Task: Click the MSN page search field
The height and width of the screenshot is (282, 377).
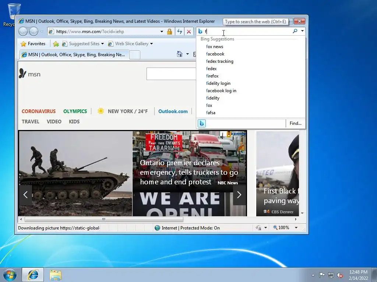Action: pos(172,74)
